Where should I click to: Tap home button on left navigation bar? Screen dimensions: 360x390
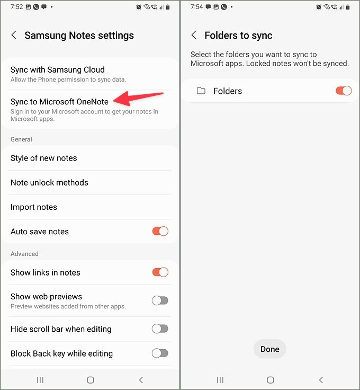[x=91, y=380]
